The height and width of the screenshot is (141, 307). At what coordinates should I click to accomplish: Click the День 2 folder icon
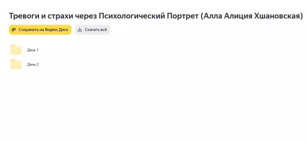click(x=16, y=64)
